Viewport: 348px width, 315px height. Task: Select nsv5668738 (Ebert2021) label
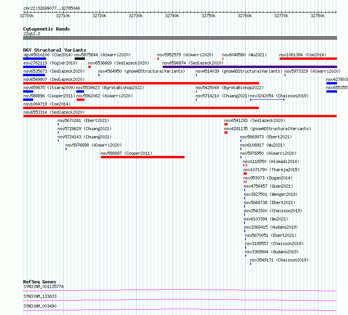269,202
